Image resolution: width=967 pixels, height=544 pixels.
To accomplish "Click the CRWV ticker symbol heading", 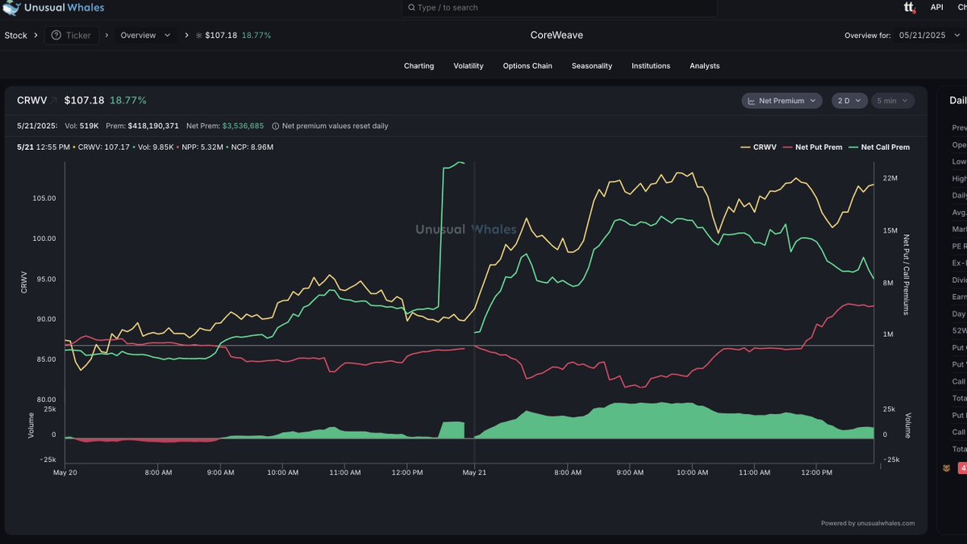I will 31,101.
